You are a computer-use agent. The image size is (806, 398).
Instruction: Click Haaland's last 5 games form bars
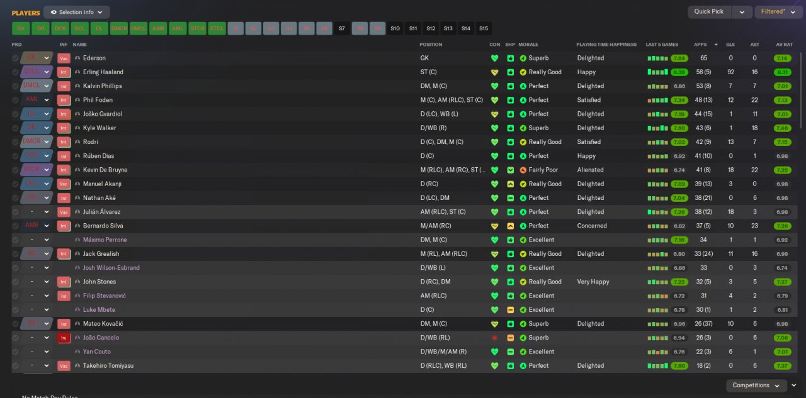pos(658,72)
